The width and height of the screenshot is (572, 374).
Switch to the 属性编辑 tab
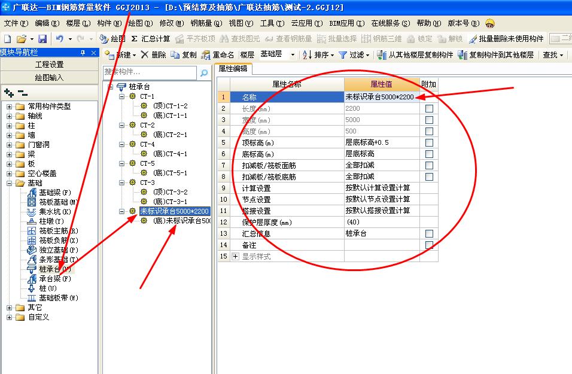(233, 69)
